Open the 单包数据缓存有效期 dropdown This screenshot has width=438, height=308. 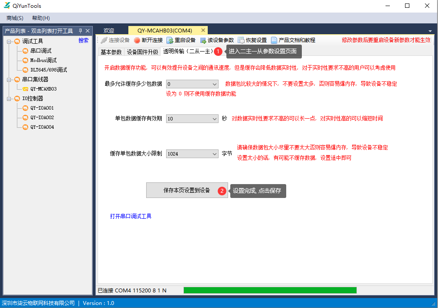click(x=214, y=118)
